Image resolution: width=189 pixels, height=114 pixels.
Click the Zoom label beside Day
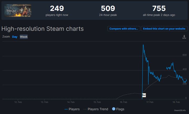[6, 37]
